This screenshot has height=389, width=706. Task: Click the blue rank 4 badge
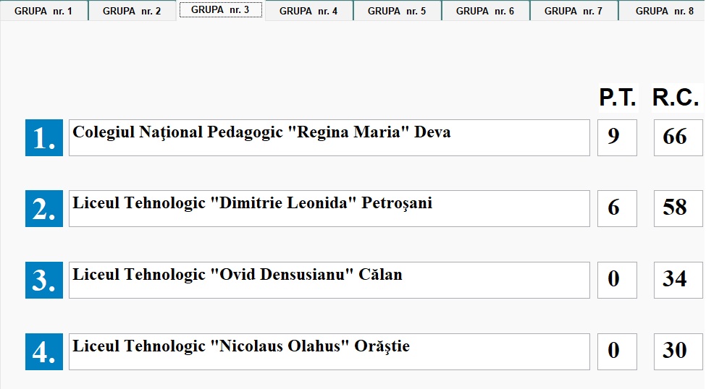click(44, 352)
